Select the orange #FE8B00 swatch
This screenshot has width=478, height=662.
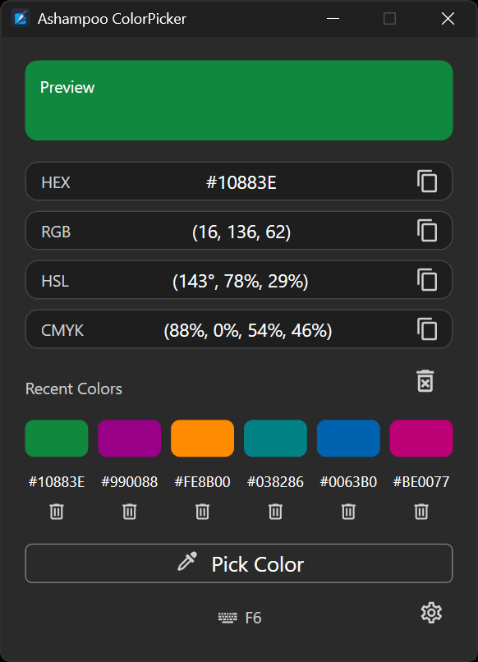click(202, 439)
